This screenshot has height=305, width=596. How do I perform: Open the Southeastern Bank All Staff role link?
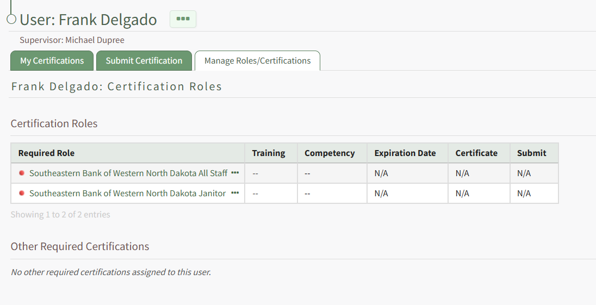point(128,173)
